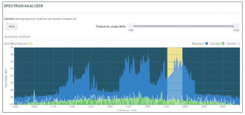Viewport: 245px width, 115px height.
Task: Click the 5200 x-axis tick label
Action: point(72,107)
